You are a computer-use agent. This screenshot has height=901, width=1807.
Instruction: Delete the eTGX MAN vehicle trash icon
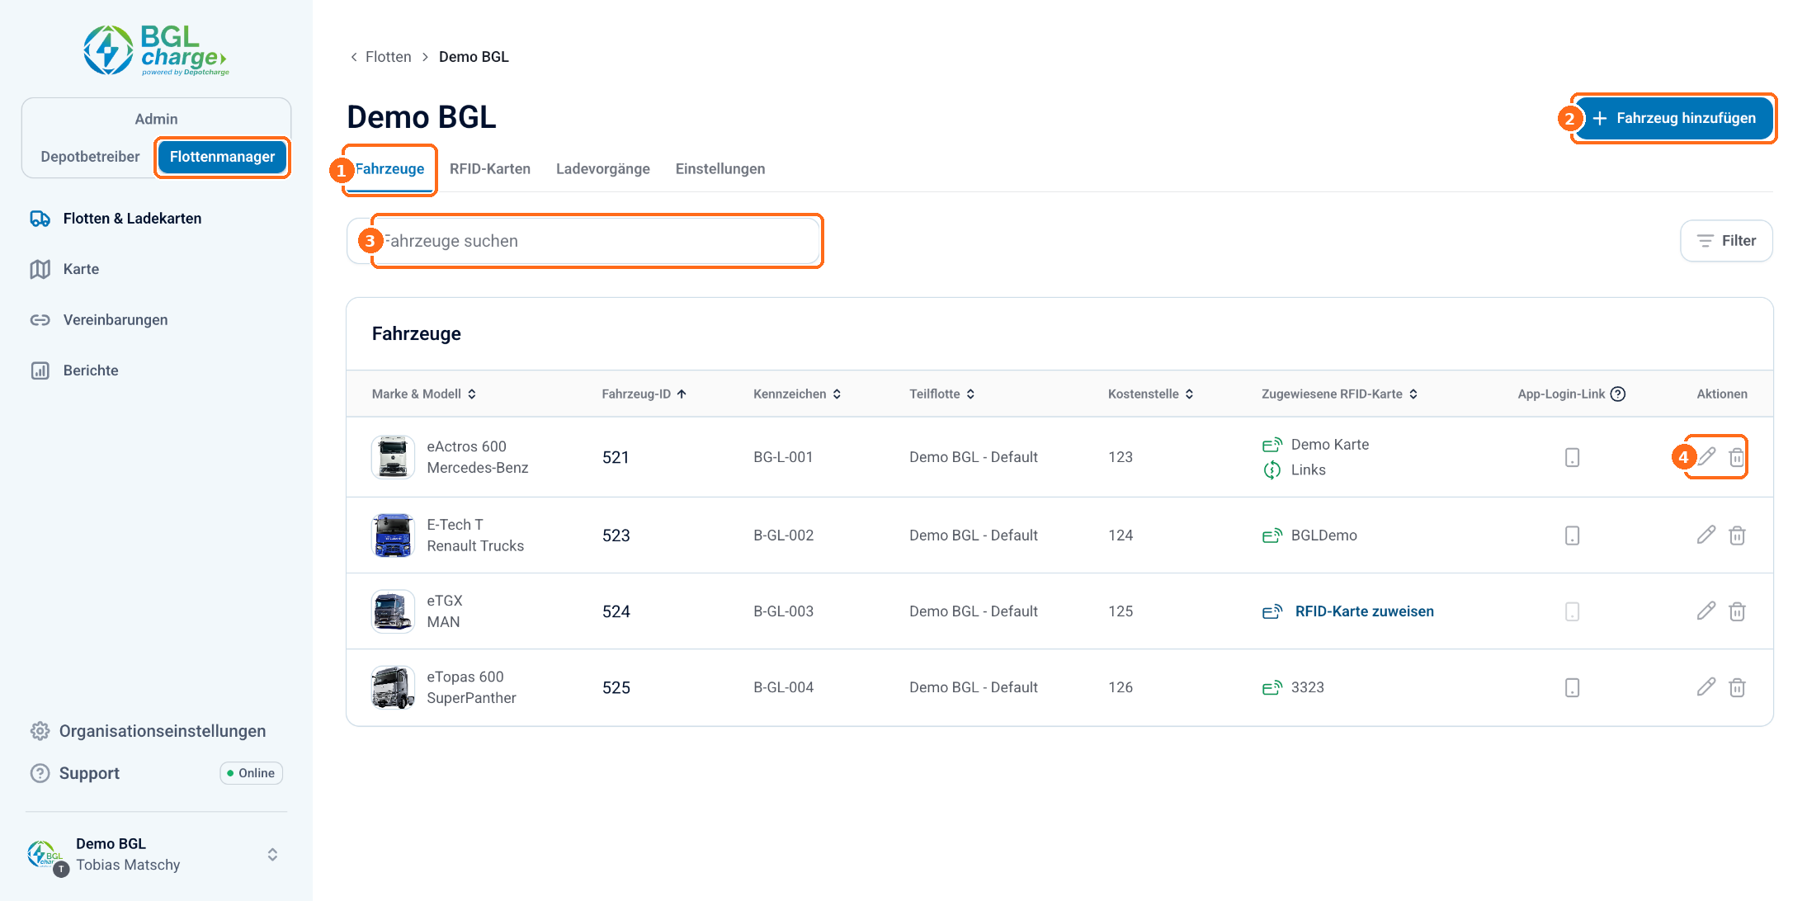(x=1737, y=611)
